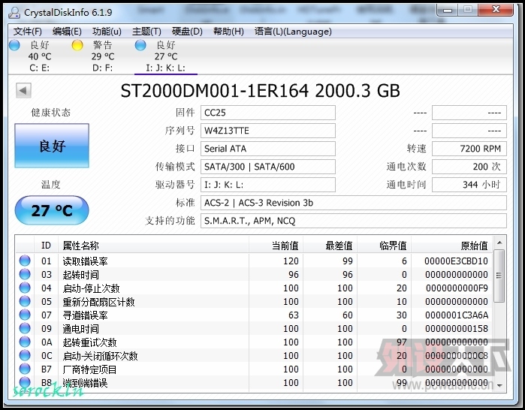Click the power on hours field 344 小时

pos(469,185)
